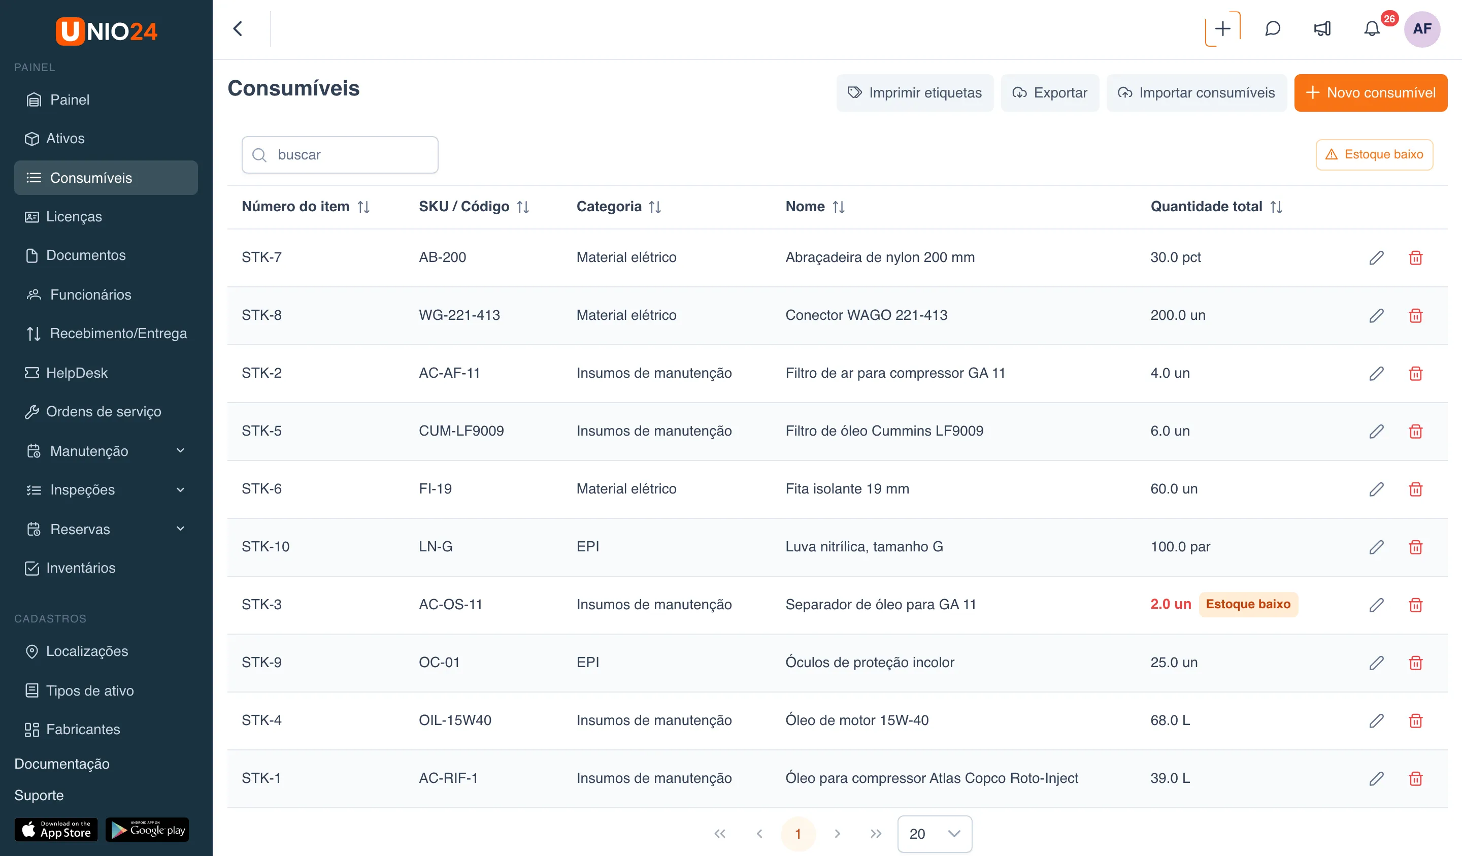This screenshot has width=1462, height=856.
Task: Edit the STK-4 Óleo de motor item
Action: click(1376, 721)
